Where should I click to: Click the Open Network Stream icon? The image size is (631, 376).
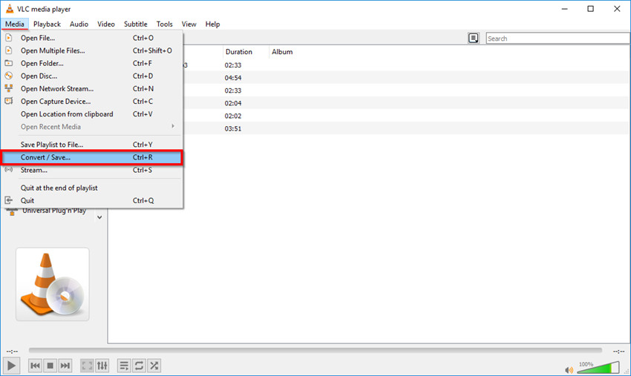8,88
